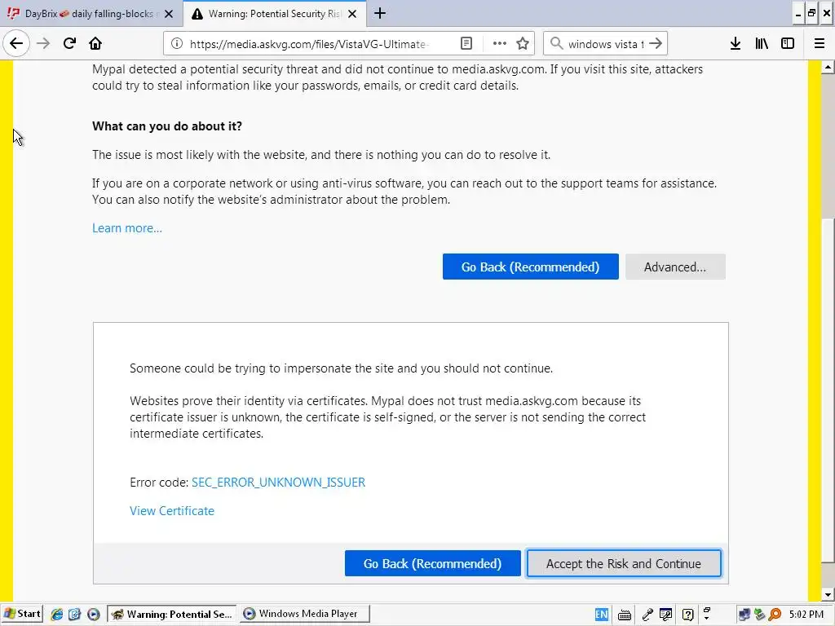Click the network connection tray icon
This screenshot has width=835, height=626.
click(744, 615)
